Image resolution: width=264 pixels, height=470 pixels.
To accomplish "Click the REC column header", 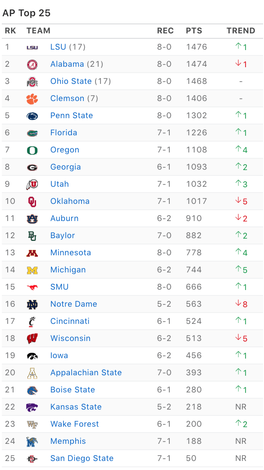I will [165, 31].
